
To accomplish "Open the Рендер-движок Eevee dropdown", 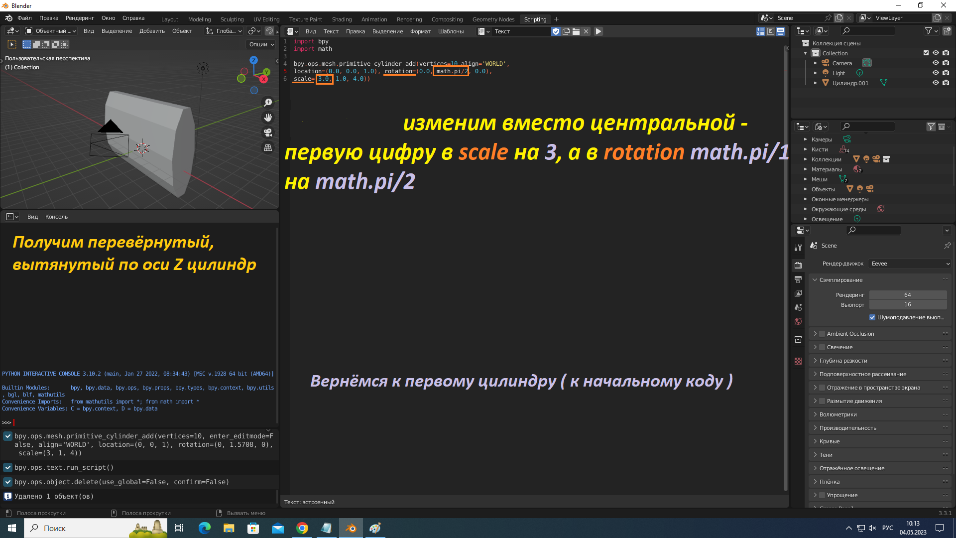I will 910,264.
